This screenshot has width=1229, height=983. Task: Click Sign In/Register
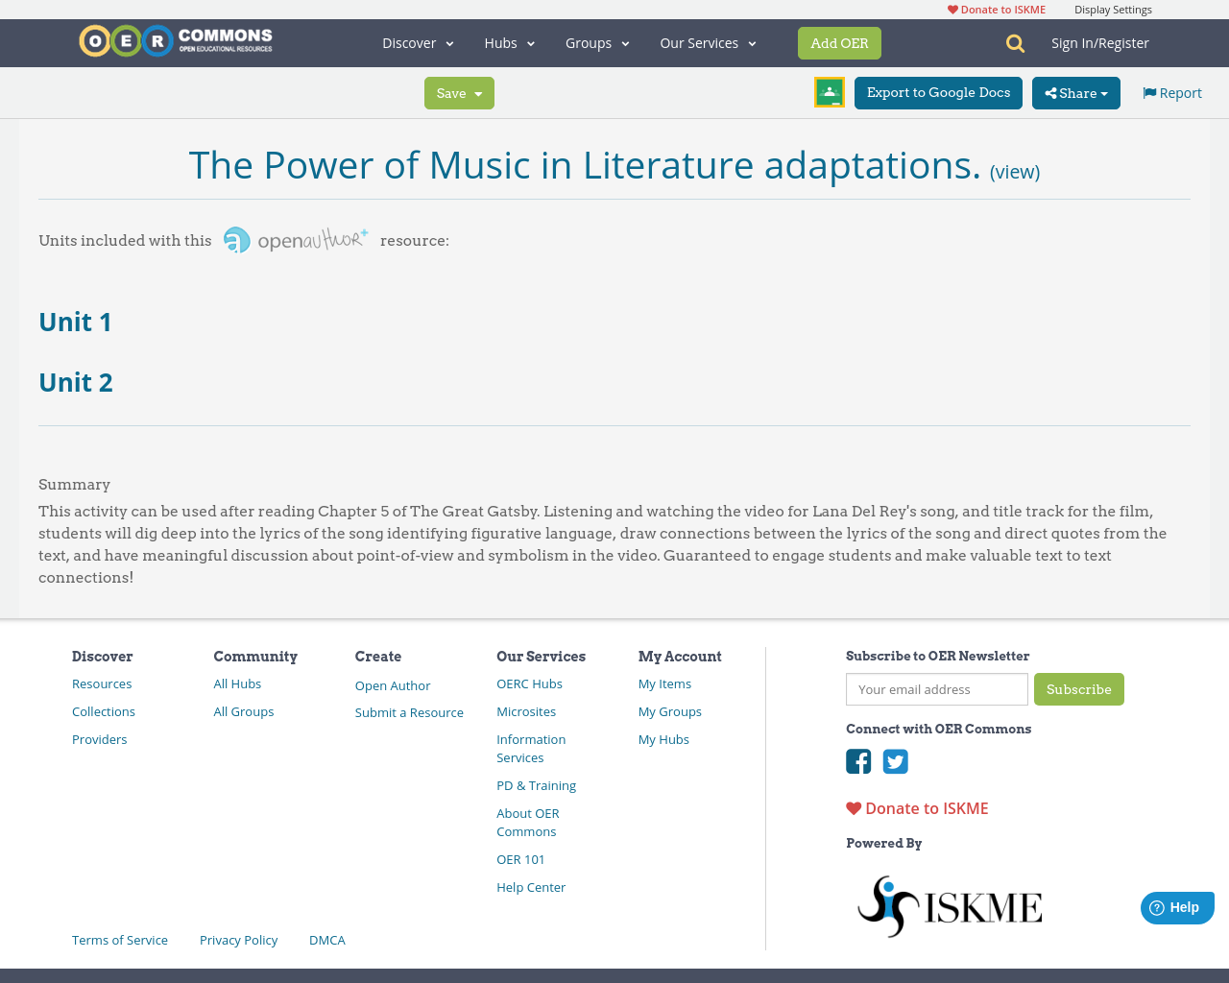1100,42
